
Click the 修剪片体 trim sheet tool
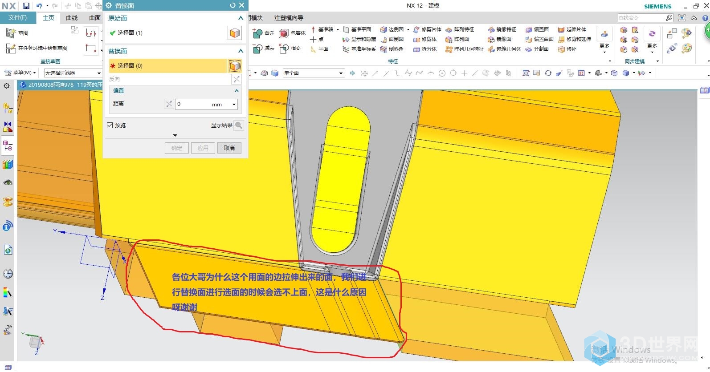coord(427,29)
